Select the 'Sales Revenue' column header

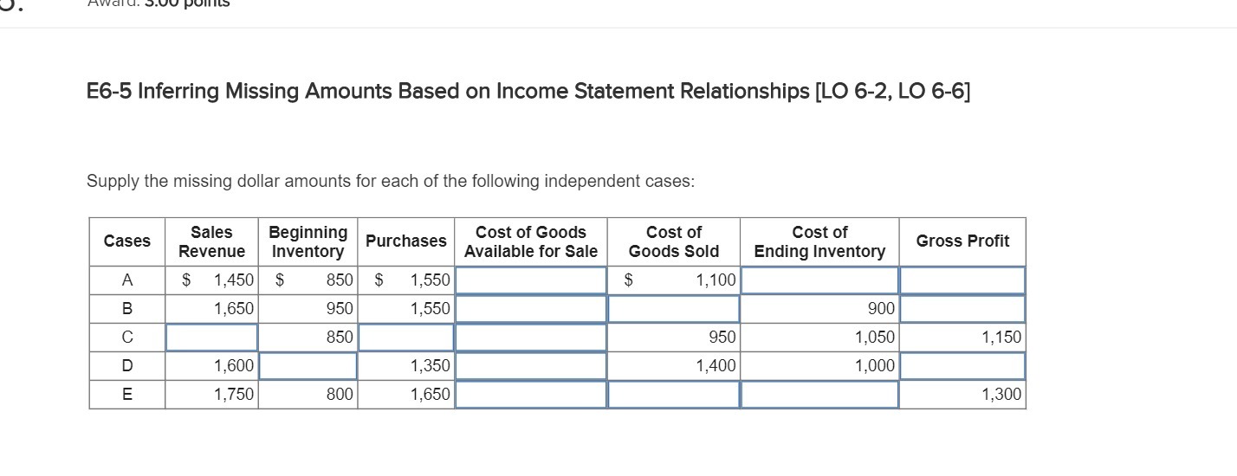[211, 241]
